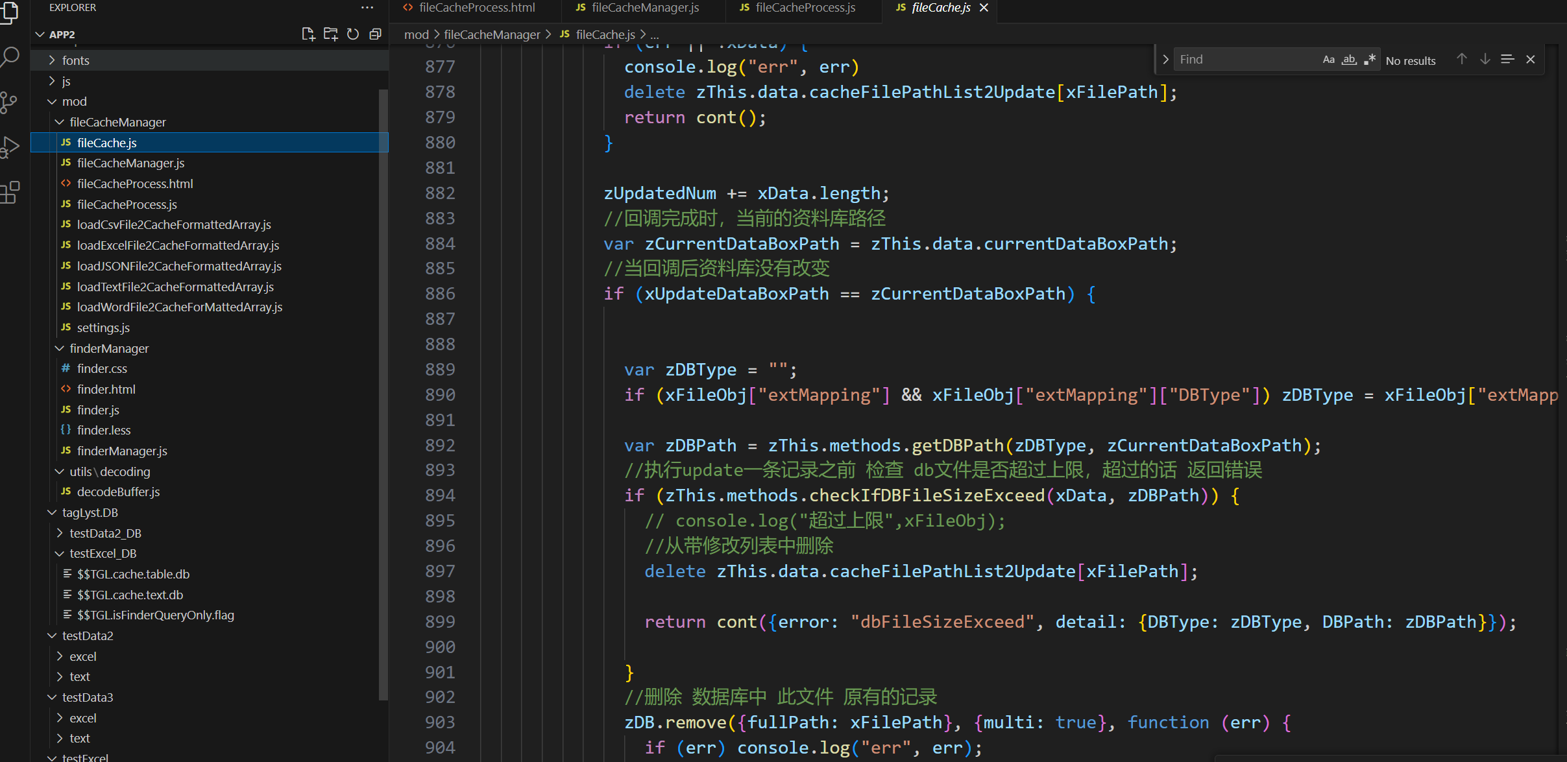
Task: Click line number 886 in the gutter
Action: 440,294
